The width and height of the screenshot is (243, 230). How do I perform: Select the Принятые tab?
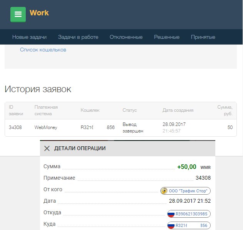click(x=203, y=37)
